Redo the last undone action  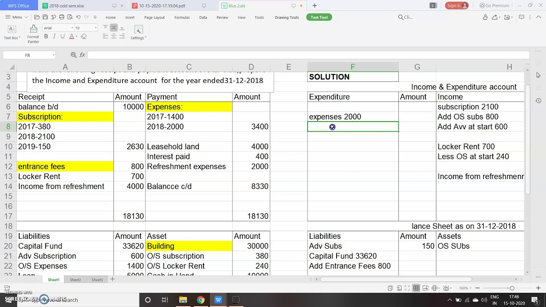(x=87, y=17)
